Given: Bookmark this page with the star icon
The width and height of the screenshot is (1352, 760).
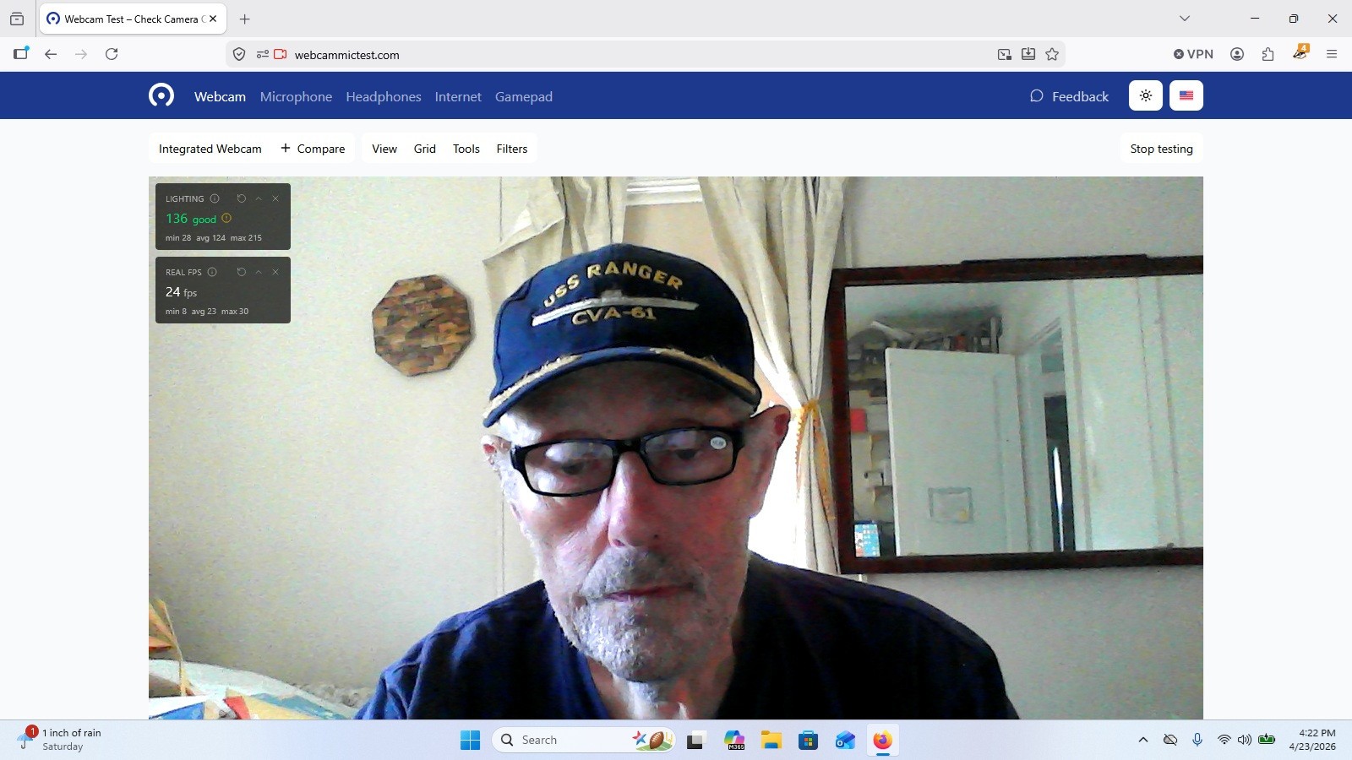Looking at the screenshot, I should click(x=1052, y=54).
